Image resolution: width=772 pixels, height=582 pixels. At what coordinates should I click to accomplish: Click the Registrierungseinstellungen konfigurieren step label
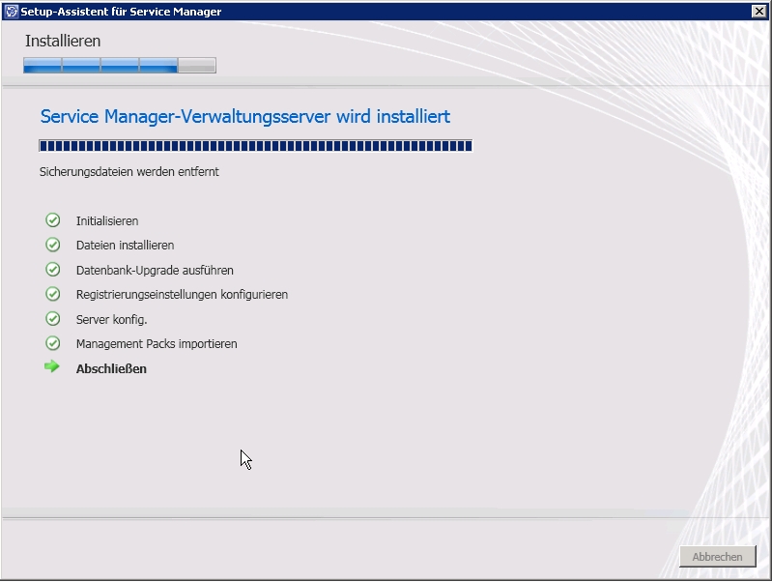tap(182, 295)
